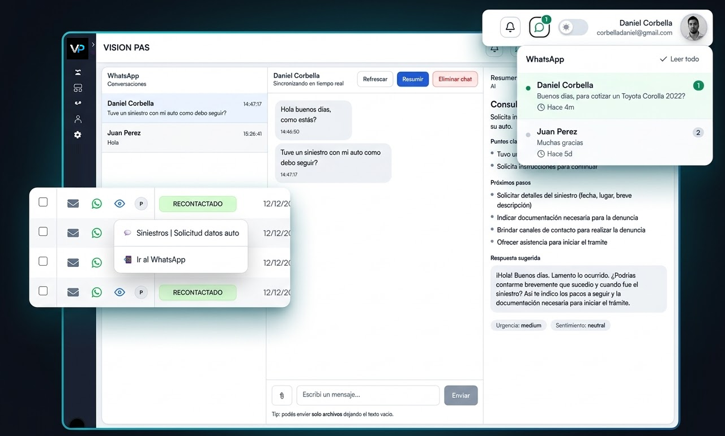Open the dashboard cards icon in the sidebar
Screen dimensions: 725x436
78,88
